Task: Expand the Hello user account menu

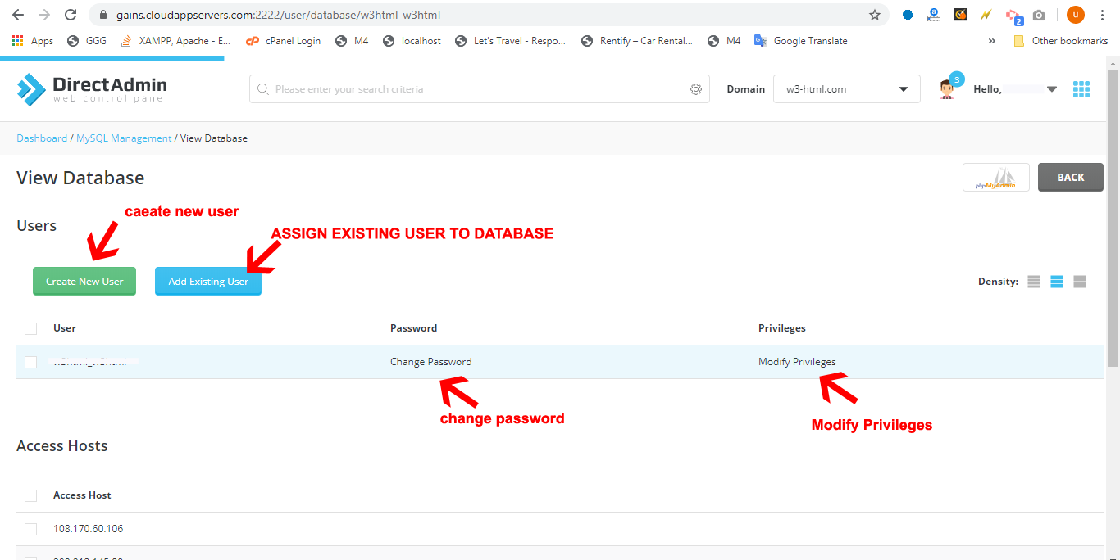Action: point(1014,89)
